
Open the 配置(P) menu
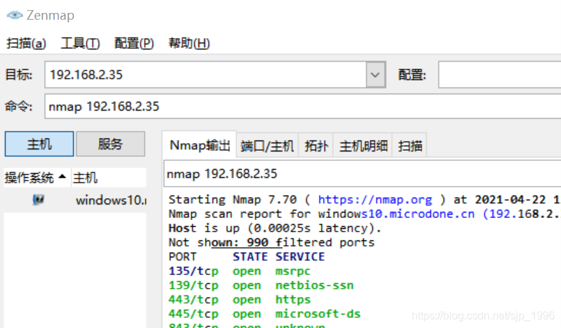coord(134,43)
